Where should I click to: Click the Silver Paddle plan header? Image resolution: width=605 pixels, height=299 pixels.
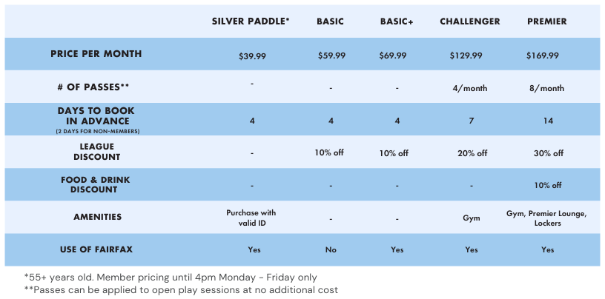pos(251,21)
